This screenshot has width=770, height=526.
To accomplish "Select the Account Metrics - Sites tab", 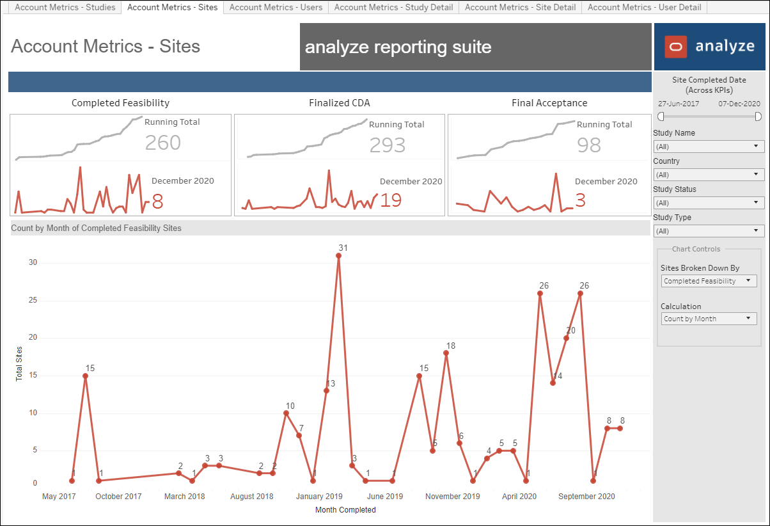I will [x=173, y=8].
